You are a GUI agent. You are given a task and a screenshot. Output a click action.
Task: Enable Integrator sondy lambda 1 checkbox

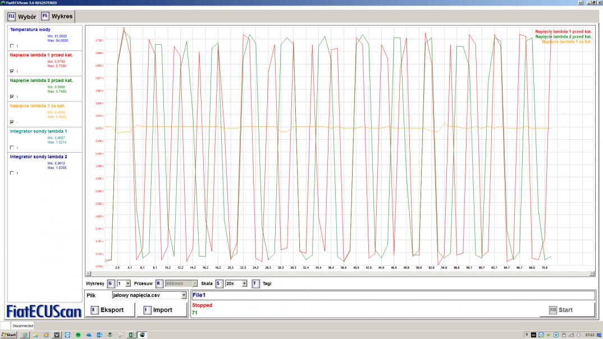click(x=12, y=148)
